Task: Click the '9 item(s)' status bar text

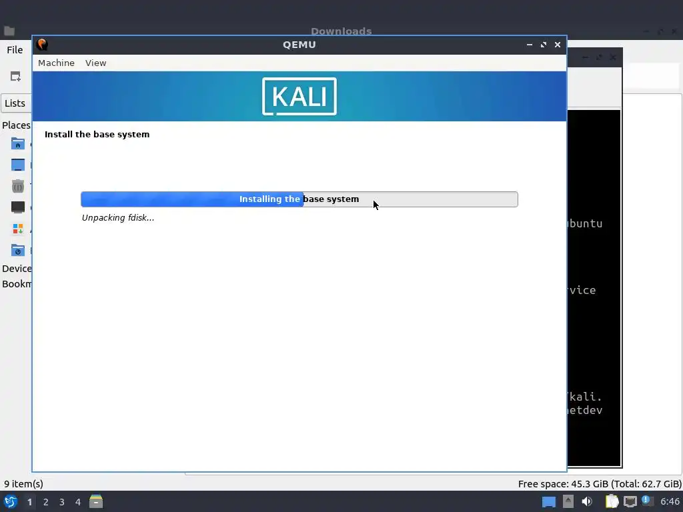Action: pos(23,484)
